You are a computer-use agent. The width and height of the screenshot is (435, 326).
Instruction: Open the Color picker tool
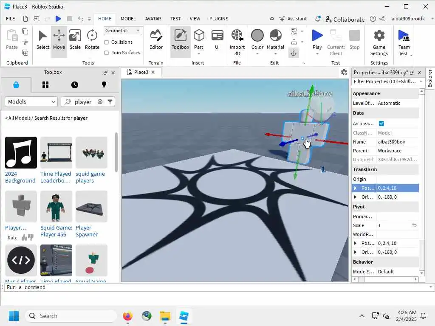pyautogui.click(x=257, y=40)
